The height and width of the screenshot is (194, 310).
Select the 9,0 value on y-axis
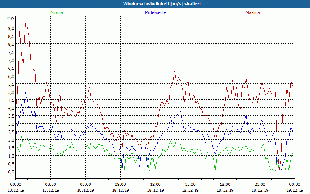[x=10, y=28]
